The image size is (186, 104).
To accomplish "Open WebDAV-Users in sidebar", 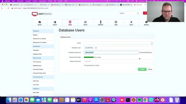I will 37,66.
